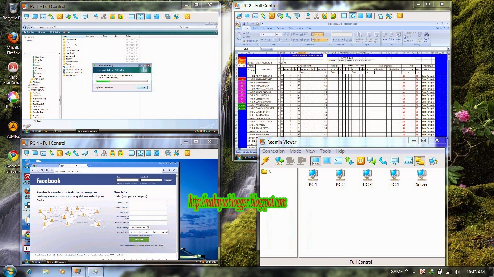Select View Only mode icon in Radmin Viewer toolbar
This screenshot has width=494, height=277.
(327, 161)
